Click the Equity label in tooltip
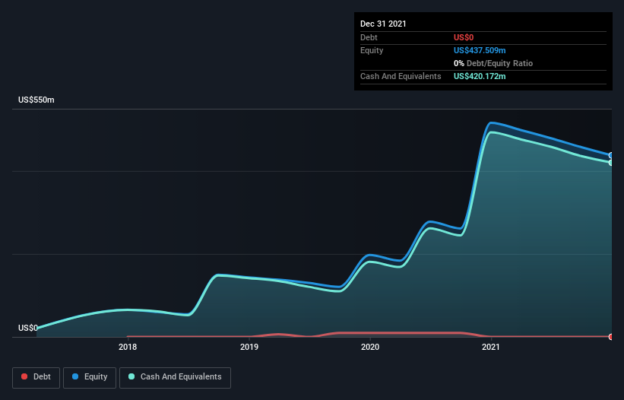 click(x=372, y=50)
